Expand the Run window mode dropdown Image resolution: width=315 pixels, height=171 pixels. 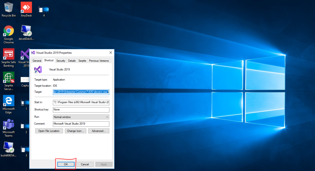pos(81,117)
